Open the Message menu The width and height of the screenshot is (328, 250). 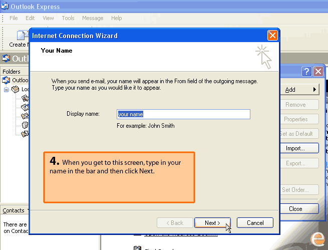[x=93, y=18]
